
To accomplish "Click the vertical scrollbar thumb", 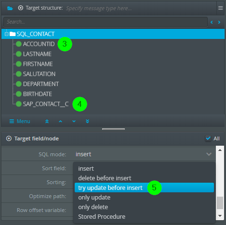I will pyautogui.click(x=220, y=203).
